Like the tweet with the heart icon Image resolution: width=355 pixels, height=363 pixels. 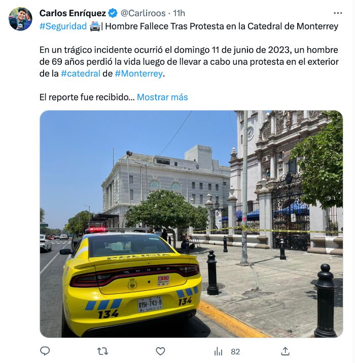(160, 351)
